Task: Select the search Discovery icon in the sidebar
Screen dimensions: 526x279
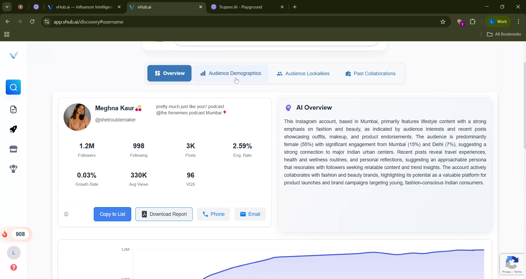Action: [13, 87]
